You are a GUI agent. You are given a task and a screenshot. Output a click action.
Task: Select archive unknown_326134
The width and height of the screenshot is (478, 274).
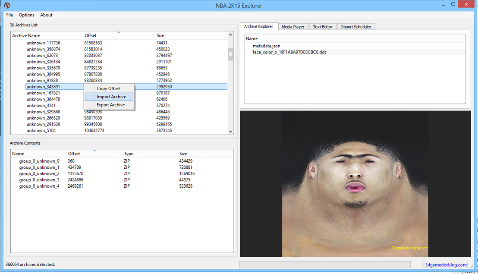click(x=43, y=62)
